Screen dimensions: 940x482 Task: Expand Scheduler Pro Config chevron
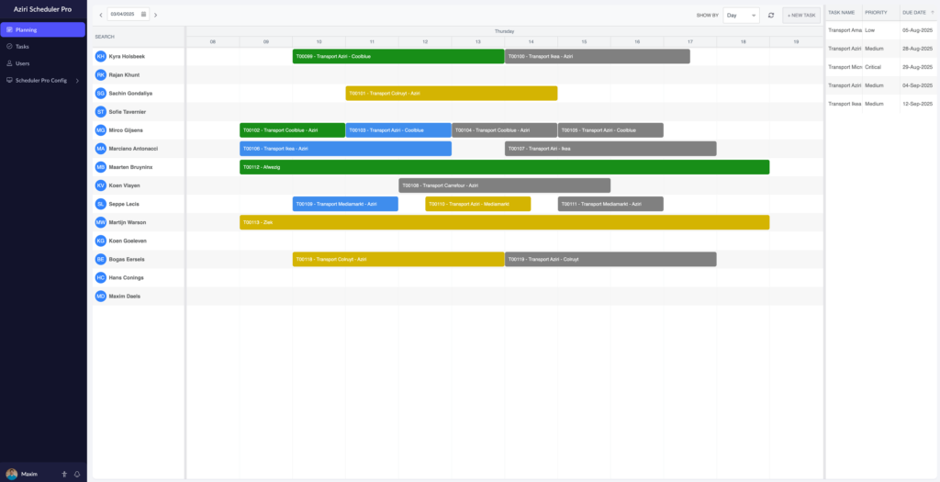click(x=77, y=81)
